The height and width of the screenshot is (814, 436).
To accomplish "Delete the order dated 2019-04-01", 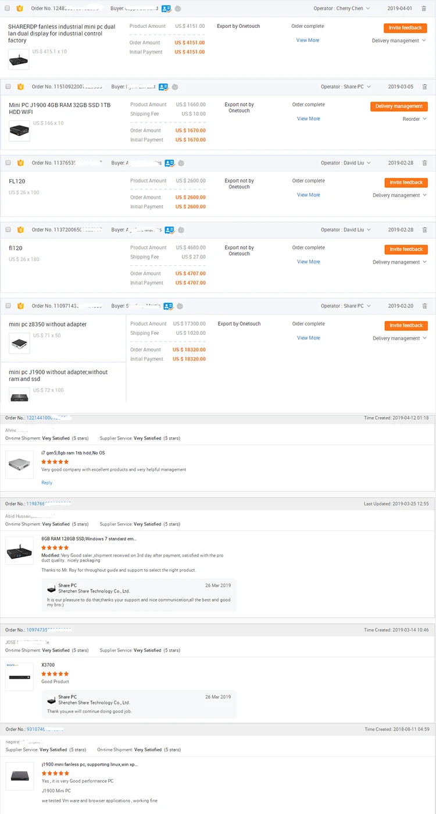I will pos(424,9).
